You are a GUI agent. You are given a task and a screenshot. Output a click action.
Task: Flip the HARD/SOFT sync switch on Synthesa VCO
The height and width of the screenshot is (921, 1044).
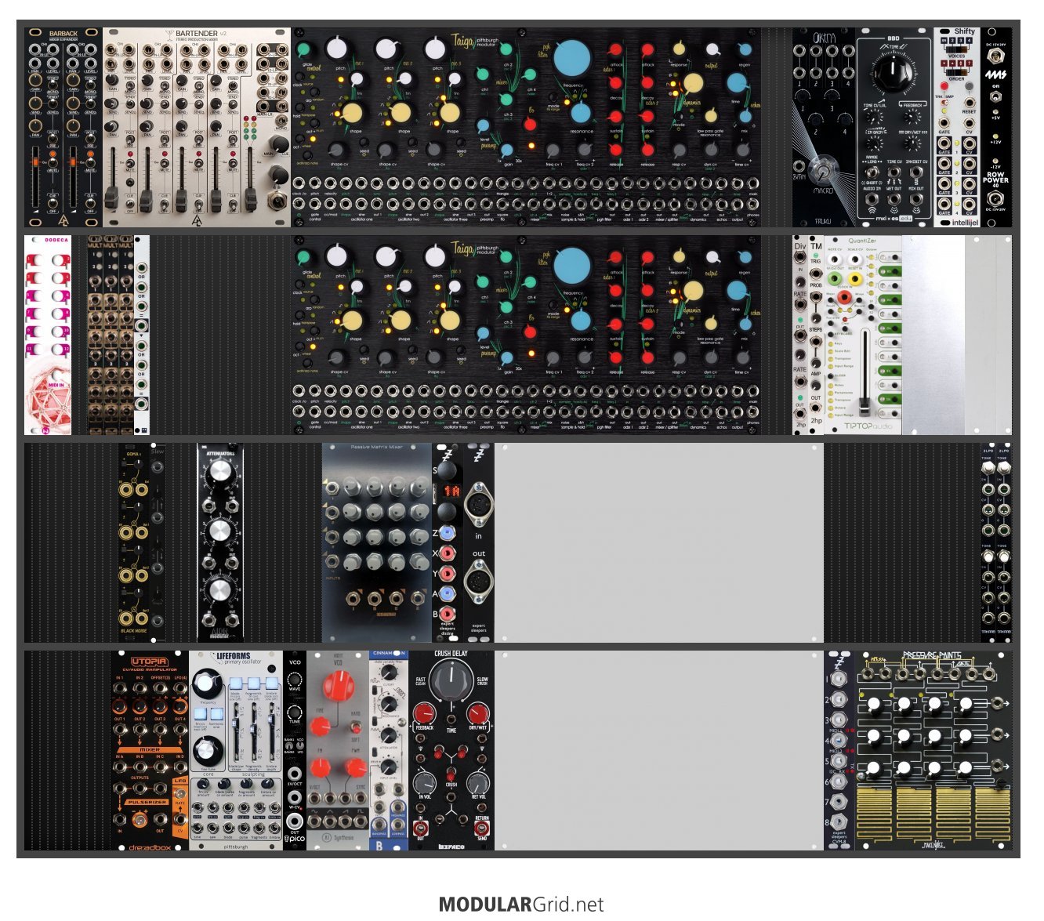click(x=355, y=726)
